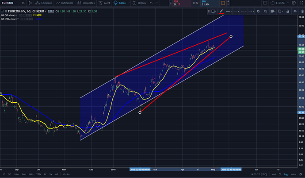Set time range to 3Mo

click(24, 174)
